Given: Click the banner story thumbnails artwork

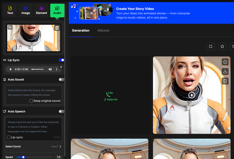Looking at the screenshot, I should click(x=92, y=12).
